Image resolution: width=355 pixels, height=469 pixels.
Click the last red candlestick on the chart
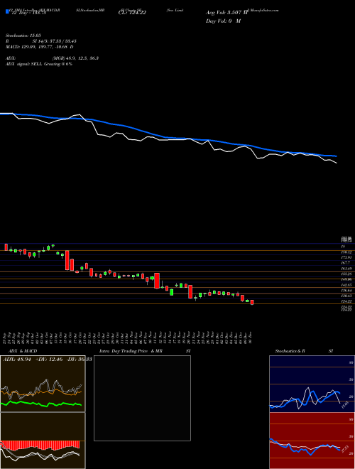click(x=252, y=302)
